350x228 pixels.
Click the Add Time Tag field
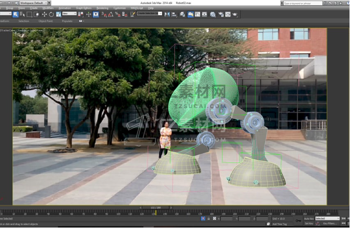[279, 224]
